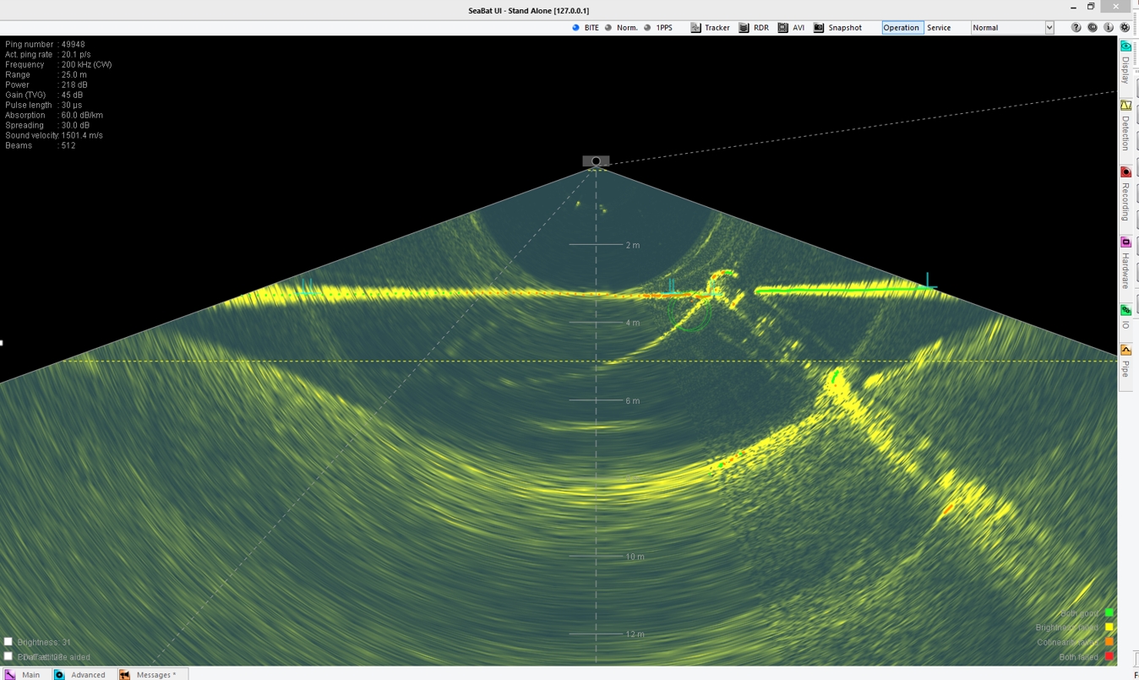Click the sonar head marker at top
The width and height of the screenshot is (1139, 680).
[x=596, y=161]
